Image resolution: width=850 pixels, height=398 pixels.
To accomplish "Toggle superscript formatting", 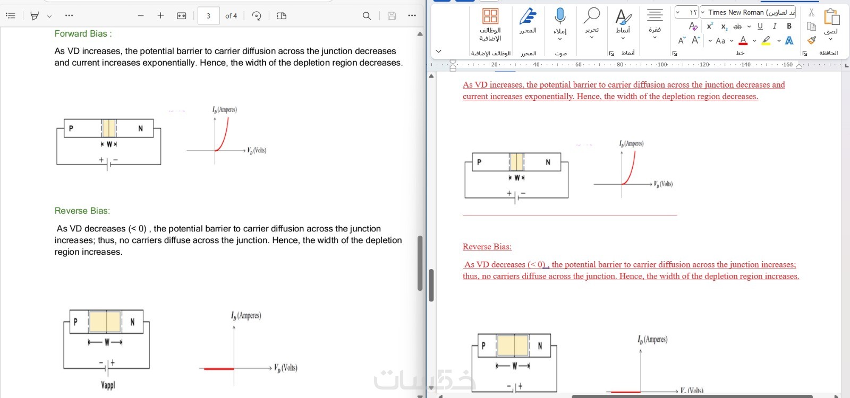I will 710,26.
